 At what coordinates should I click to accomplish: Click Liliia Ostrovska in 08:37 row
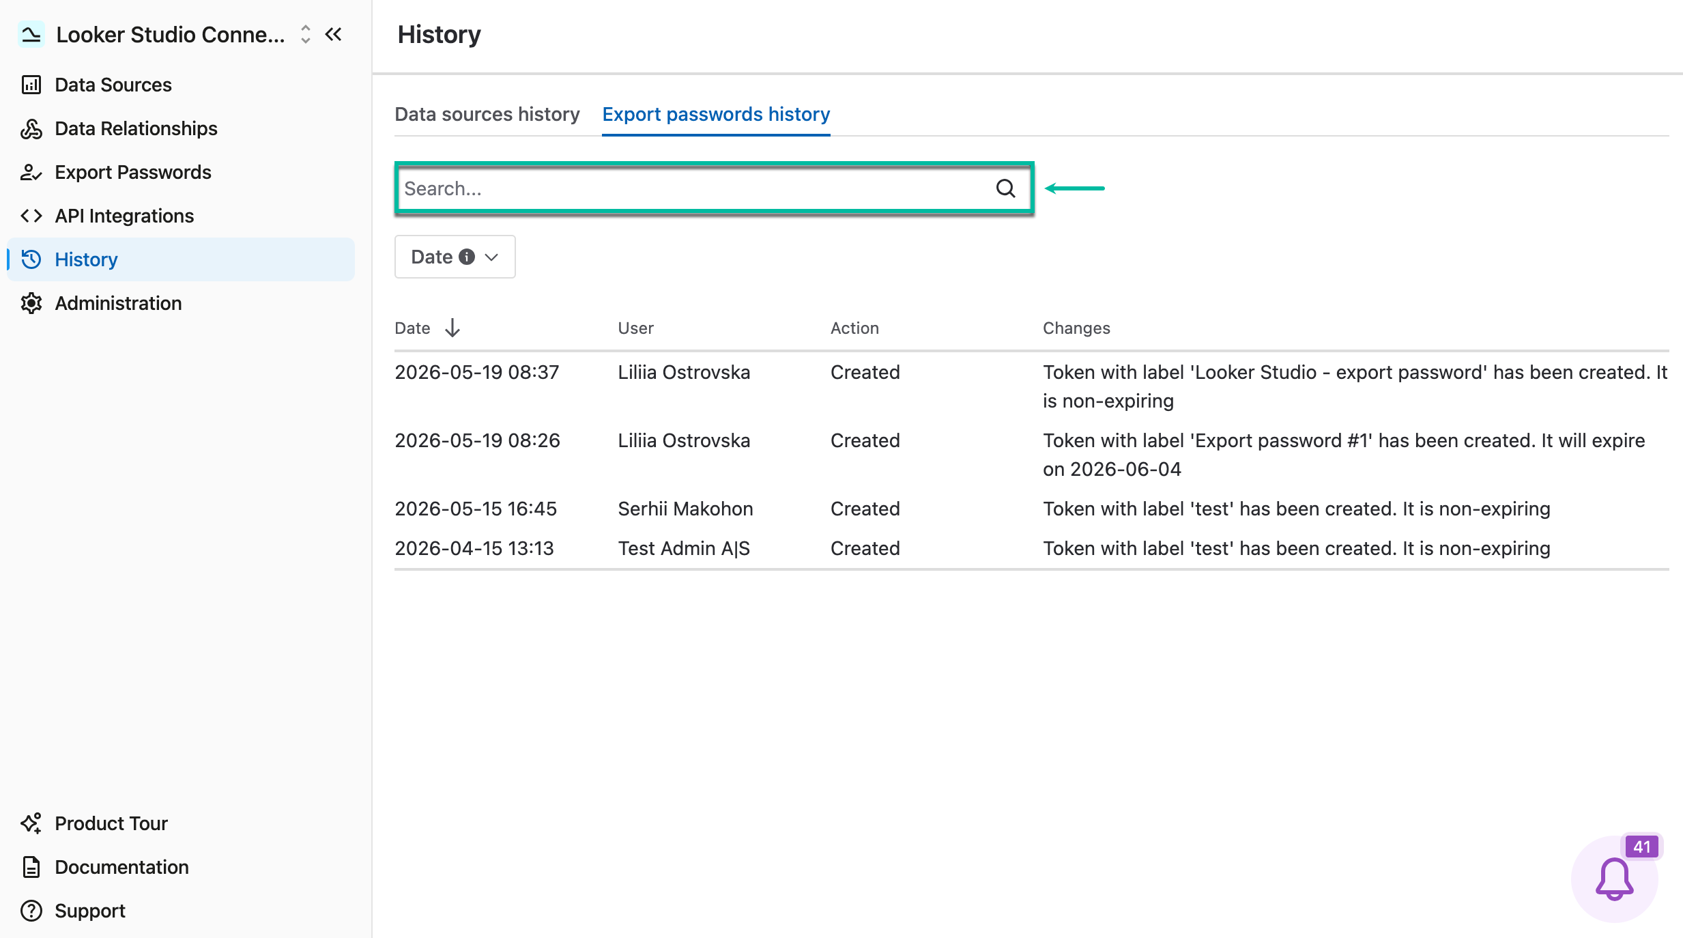684,372
